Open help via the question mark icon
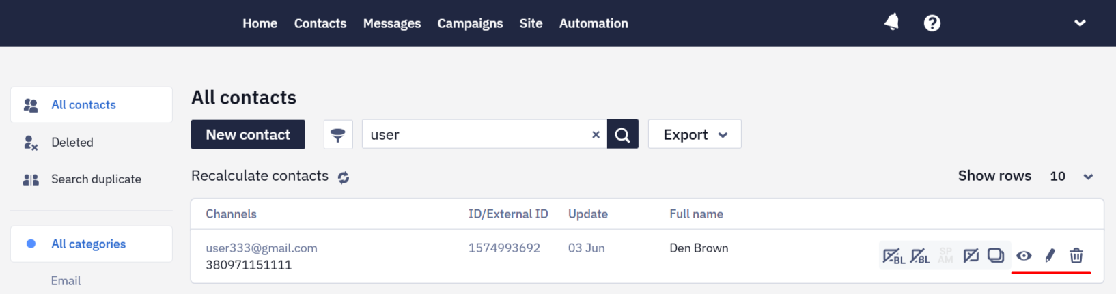 pyautogui.click(x=932, y=23)
